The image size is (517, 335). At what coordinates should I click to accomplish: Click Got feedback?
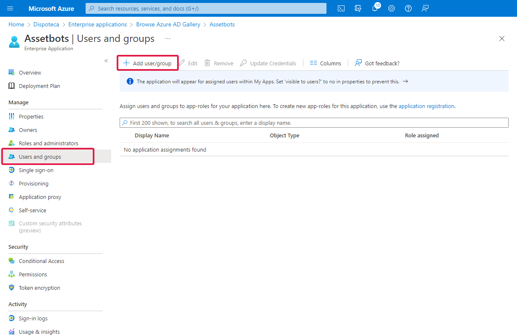(377, 63)
